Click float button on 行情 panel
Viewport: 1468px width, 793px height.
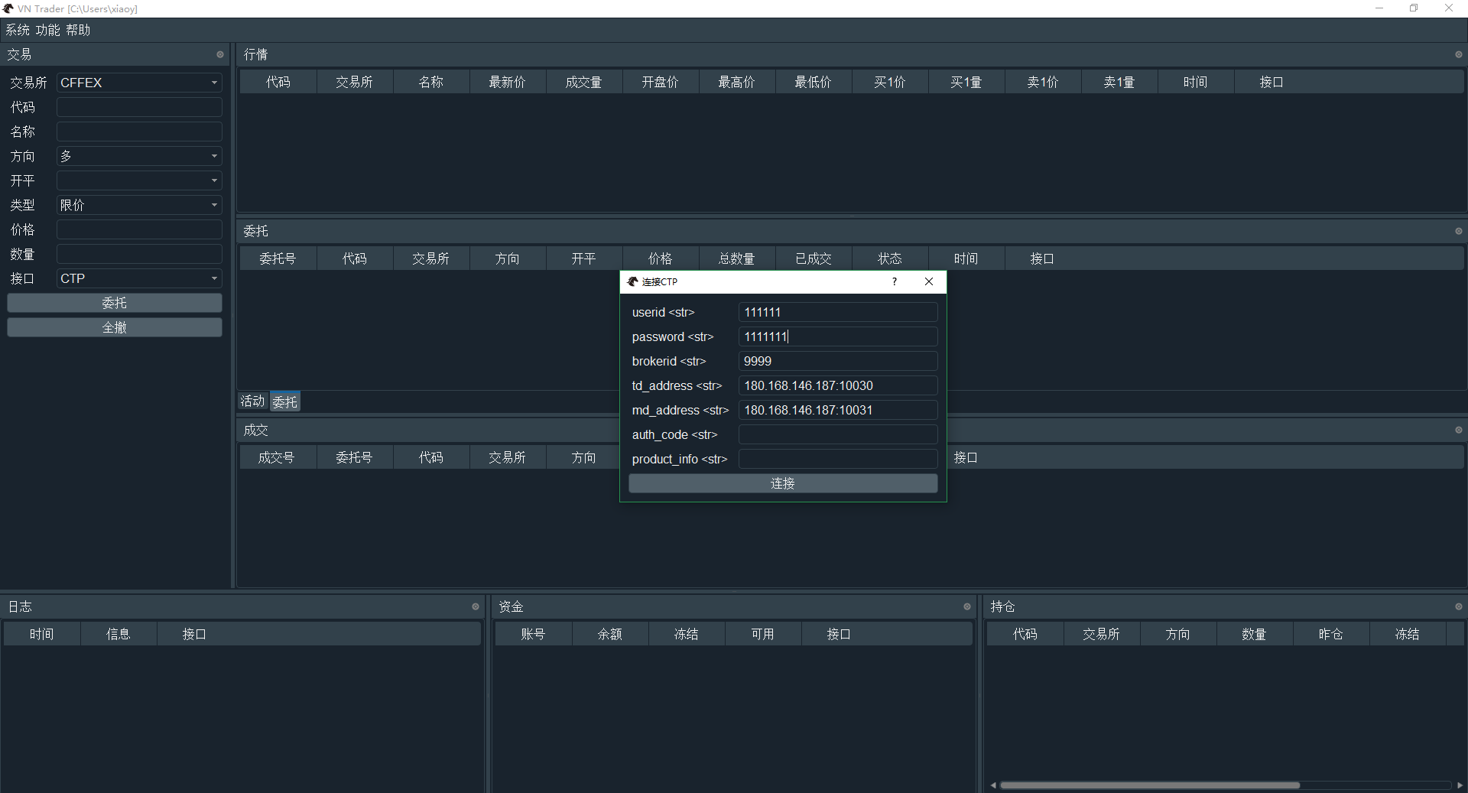click(x=1458, y=54)
